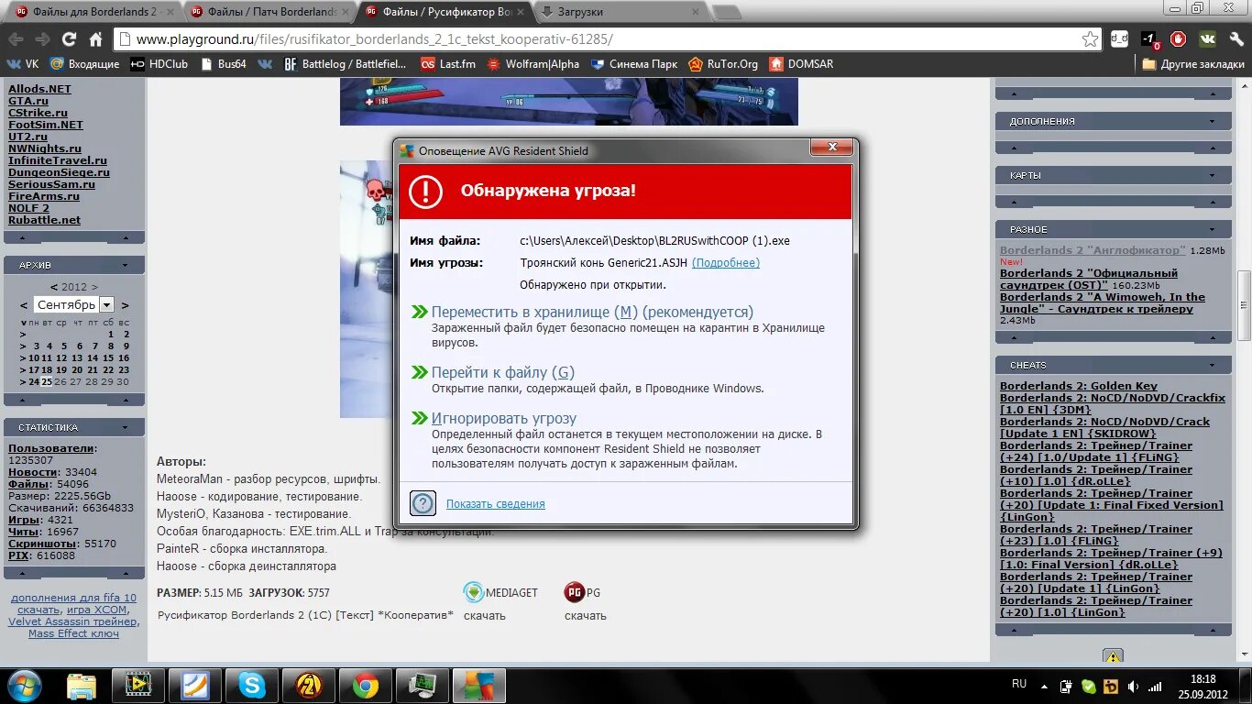This screenshot has width=1252, height=704.
Task: Click the AVG dialog help question icon
Action: [423, 503]
